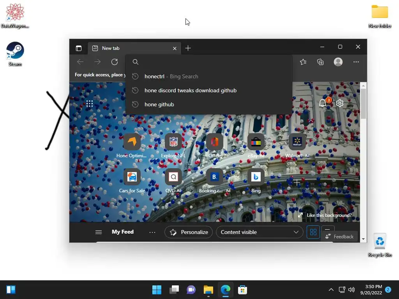Screen dimensions: 399x299
Task: Open the Office quick link
Action: click(x=215, y=146)
